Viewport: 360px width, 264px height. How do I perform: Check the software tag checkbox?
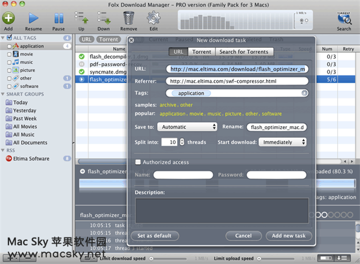coord(9,87)
